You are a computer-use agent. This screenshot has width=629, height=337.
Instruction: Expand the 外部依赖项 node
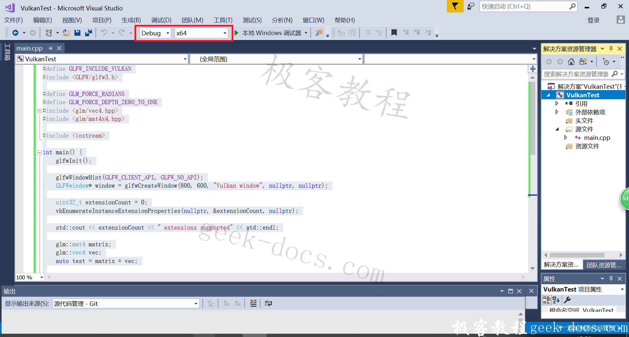557,112
